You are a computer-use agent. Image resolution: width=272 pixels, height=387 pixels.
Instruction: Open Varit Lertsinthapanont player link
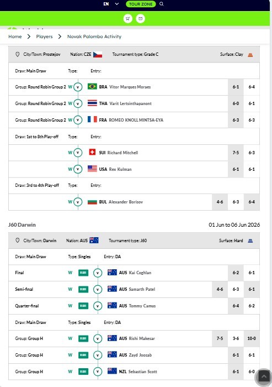(130, 104)
